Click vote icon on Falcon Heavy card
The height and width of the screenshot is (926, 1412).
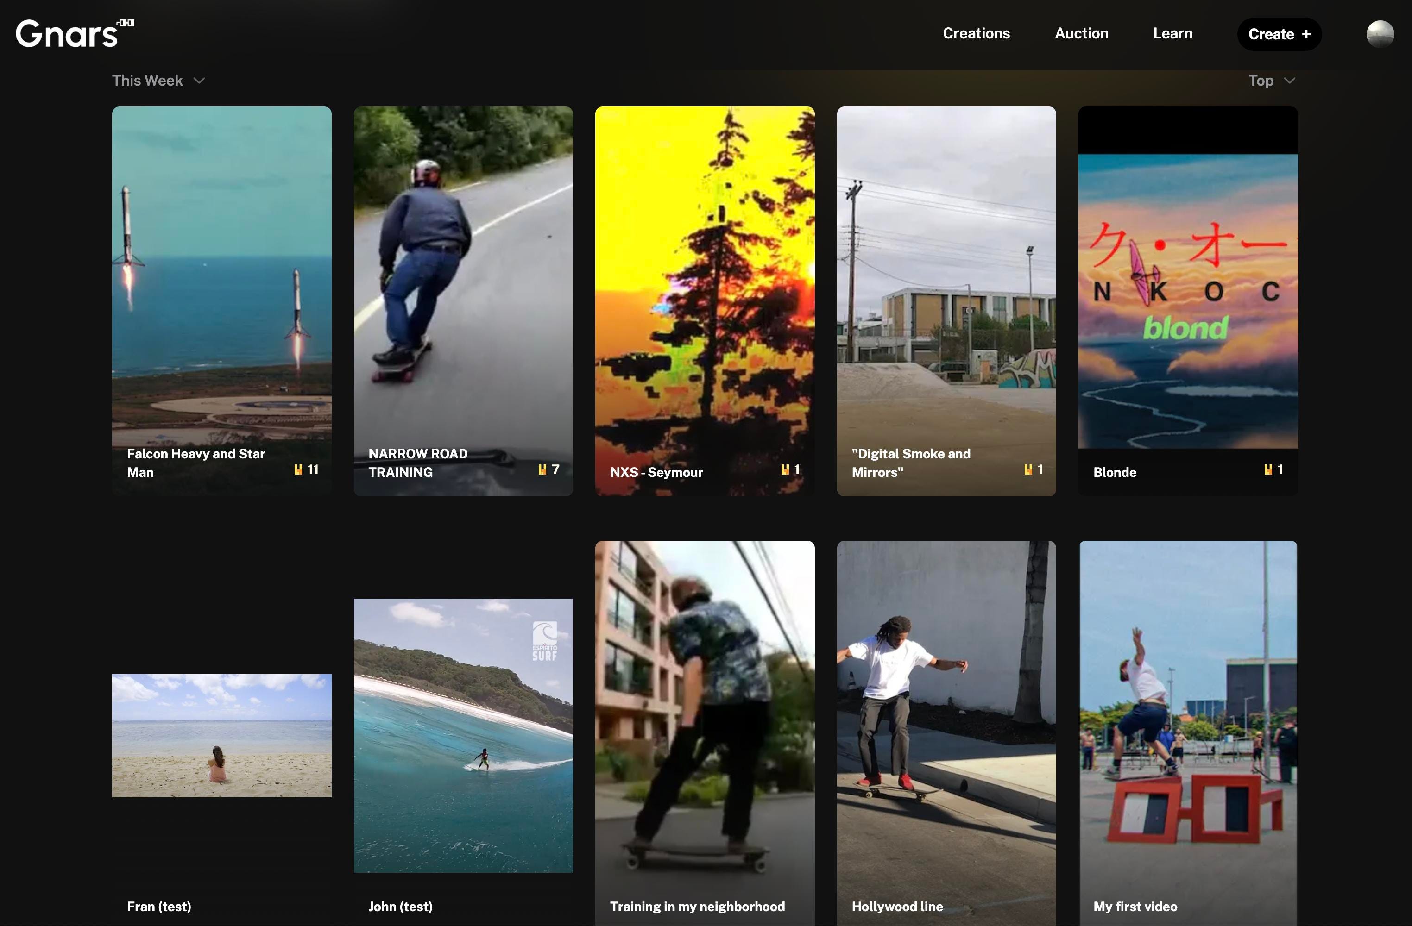(x=298, y=469)
